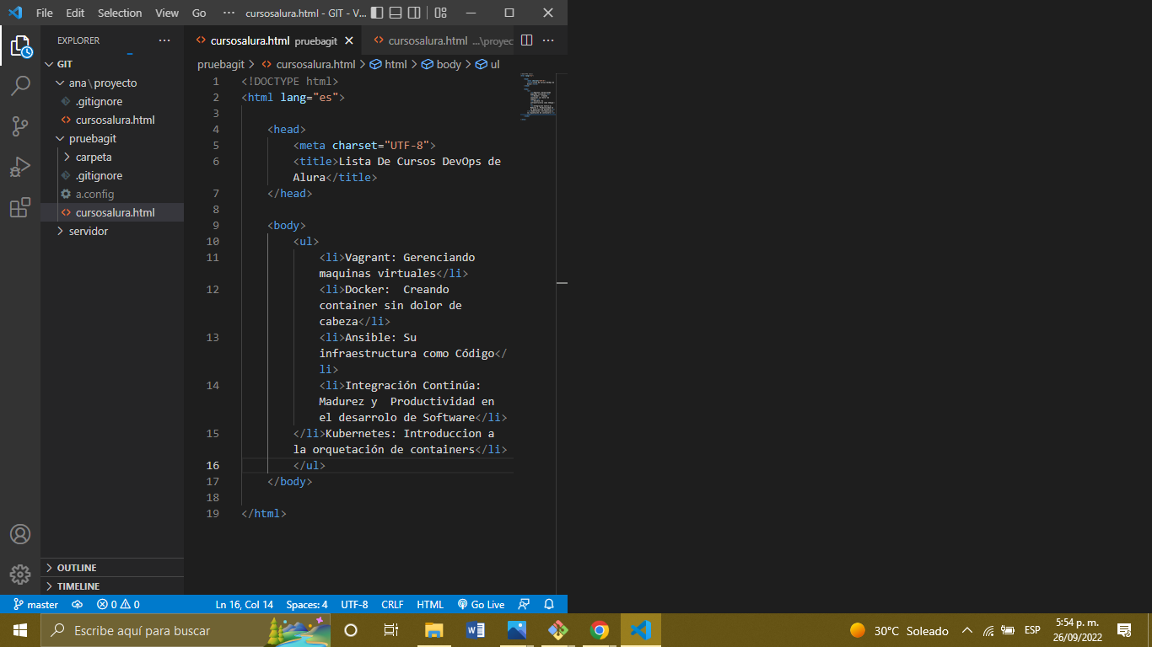The height and width of the screenshot is (647, 1152).
Task: Open the Selection menu
Action: tap(120, 13)
